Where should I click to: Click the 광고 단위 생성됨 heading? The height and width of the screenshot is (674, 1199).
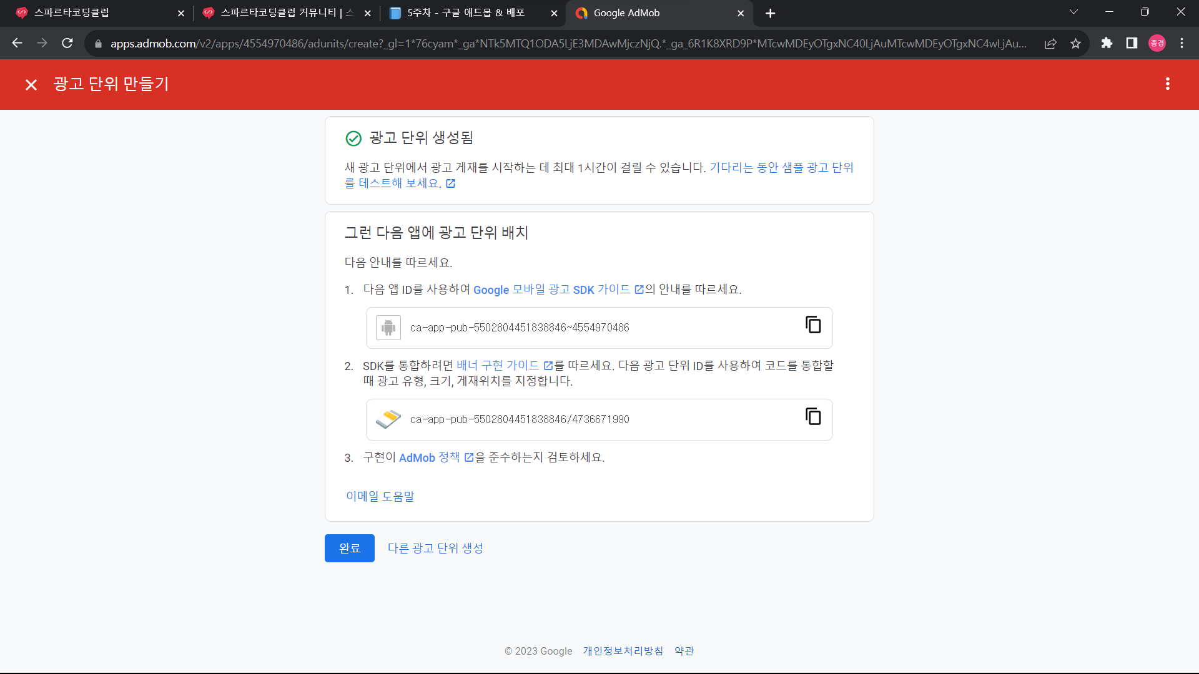[x=422, y=138]
